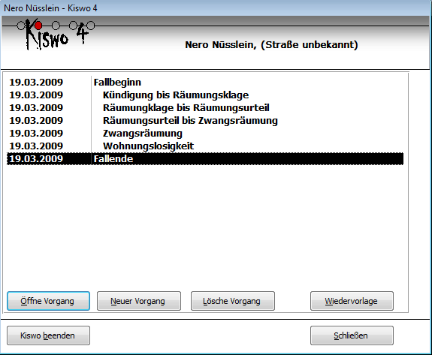432x355 pixels.
Task: Click the date next to Wohnungslosigkeit
Action: (x=36, y=146)
